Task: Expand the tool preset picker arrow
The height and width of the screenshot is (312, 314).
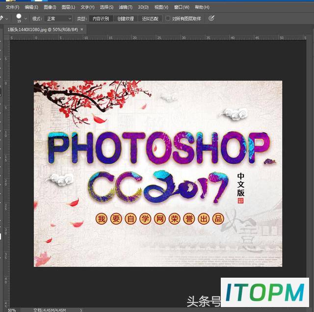Action: tap(7, 19)
